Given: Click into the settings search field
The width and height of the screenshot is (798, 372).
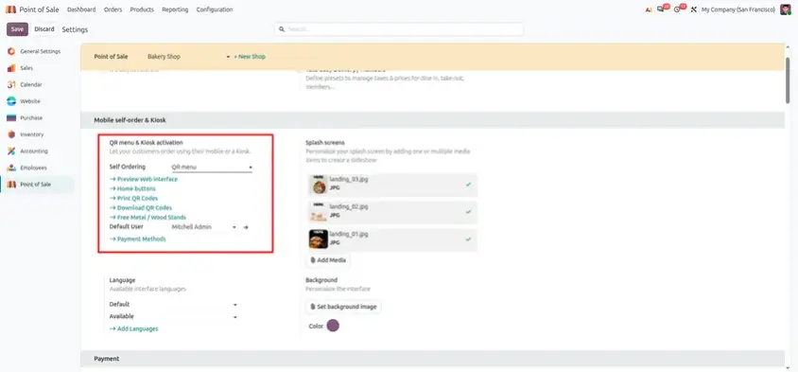Looking at the screenshot, I should [x=400, y=29].
